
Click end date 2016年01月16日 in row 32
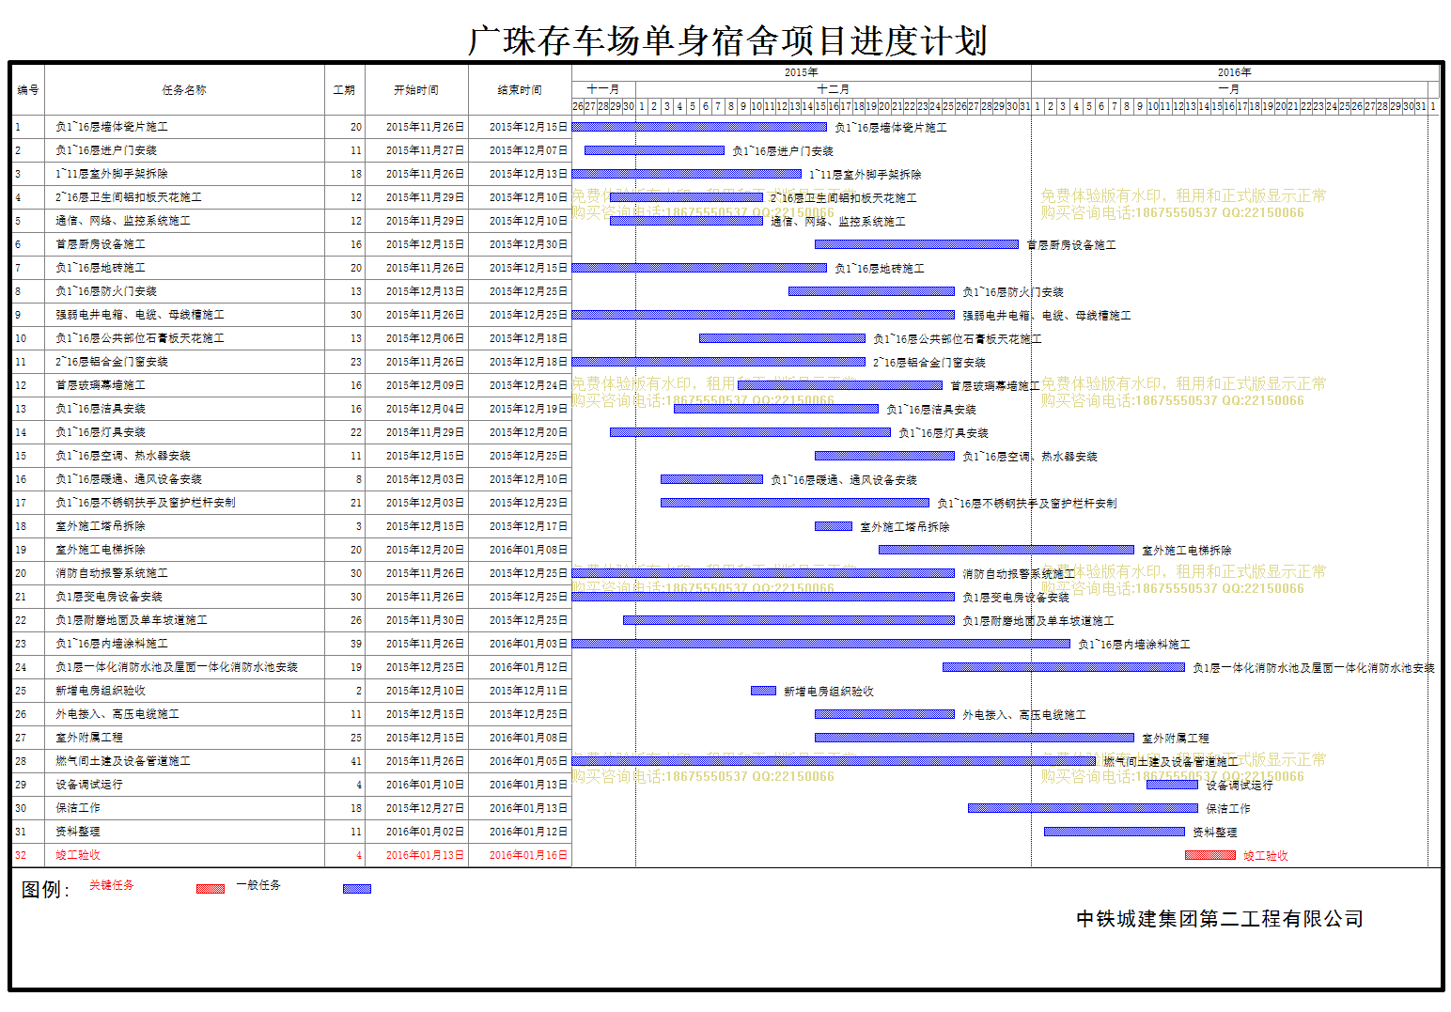point(528,855)
